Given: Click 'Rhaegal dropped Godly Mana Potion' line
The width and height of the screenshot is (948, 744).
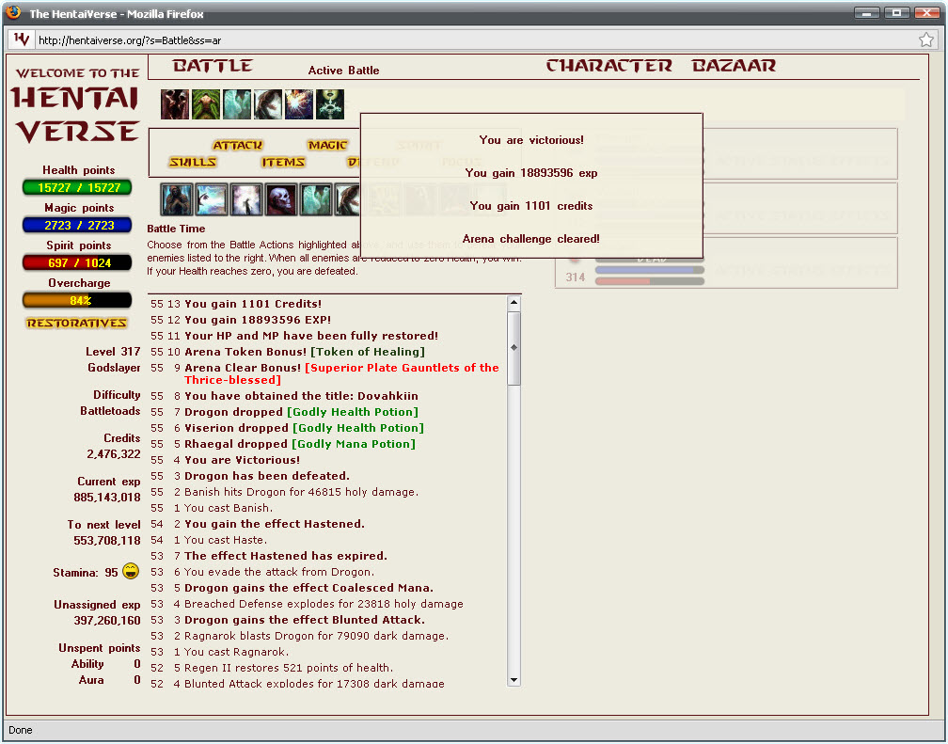Looking at the screenshot, I should pos(300,444).
